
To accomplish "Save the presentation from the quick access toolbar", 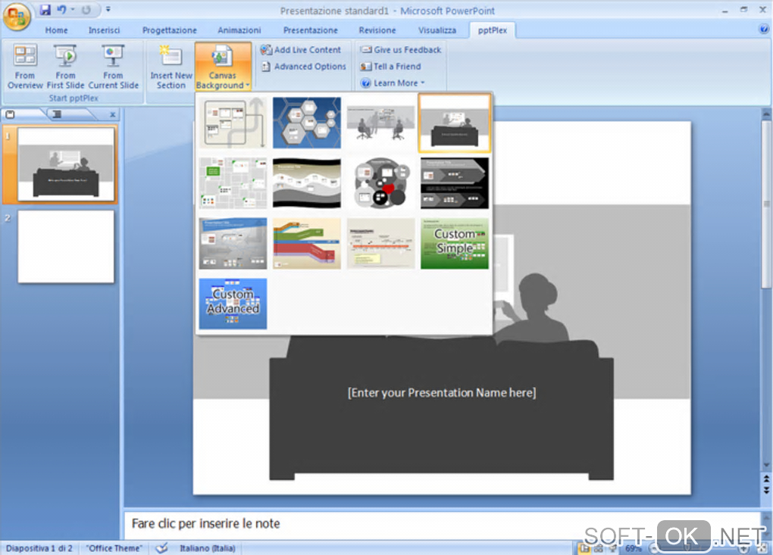I will tap(45, 9).
